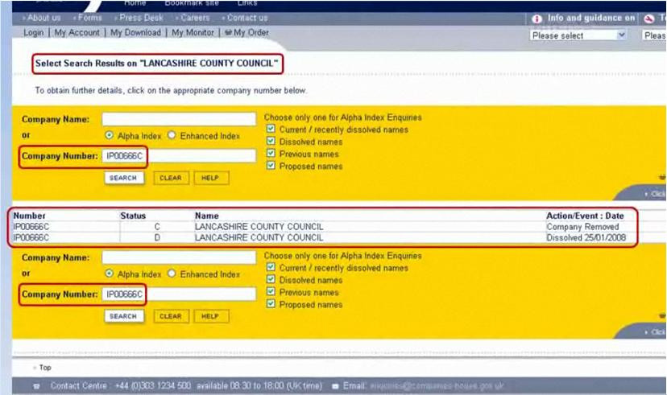
Task: Click the basket icon next to My Order
Action: coord(229,32)
